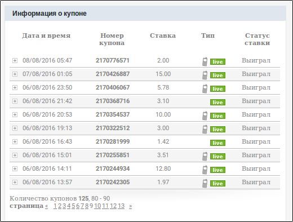Open pagination page 8
The image size is (293, 222).
coord(87,206)
